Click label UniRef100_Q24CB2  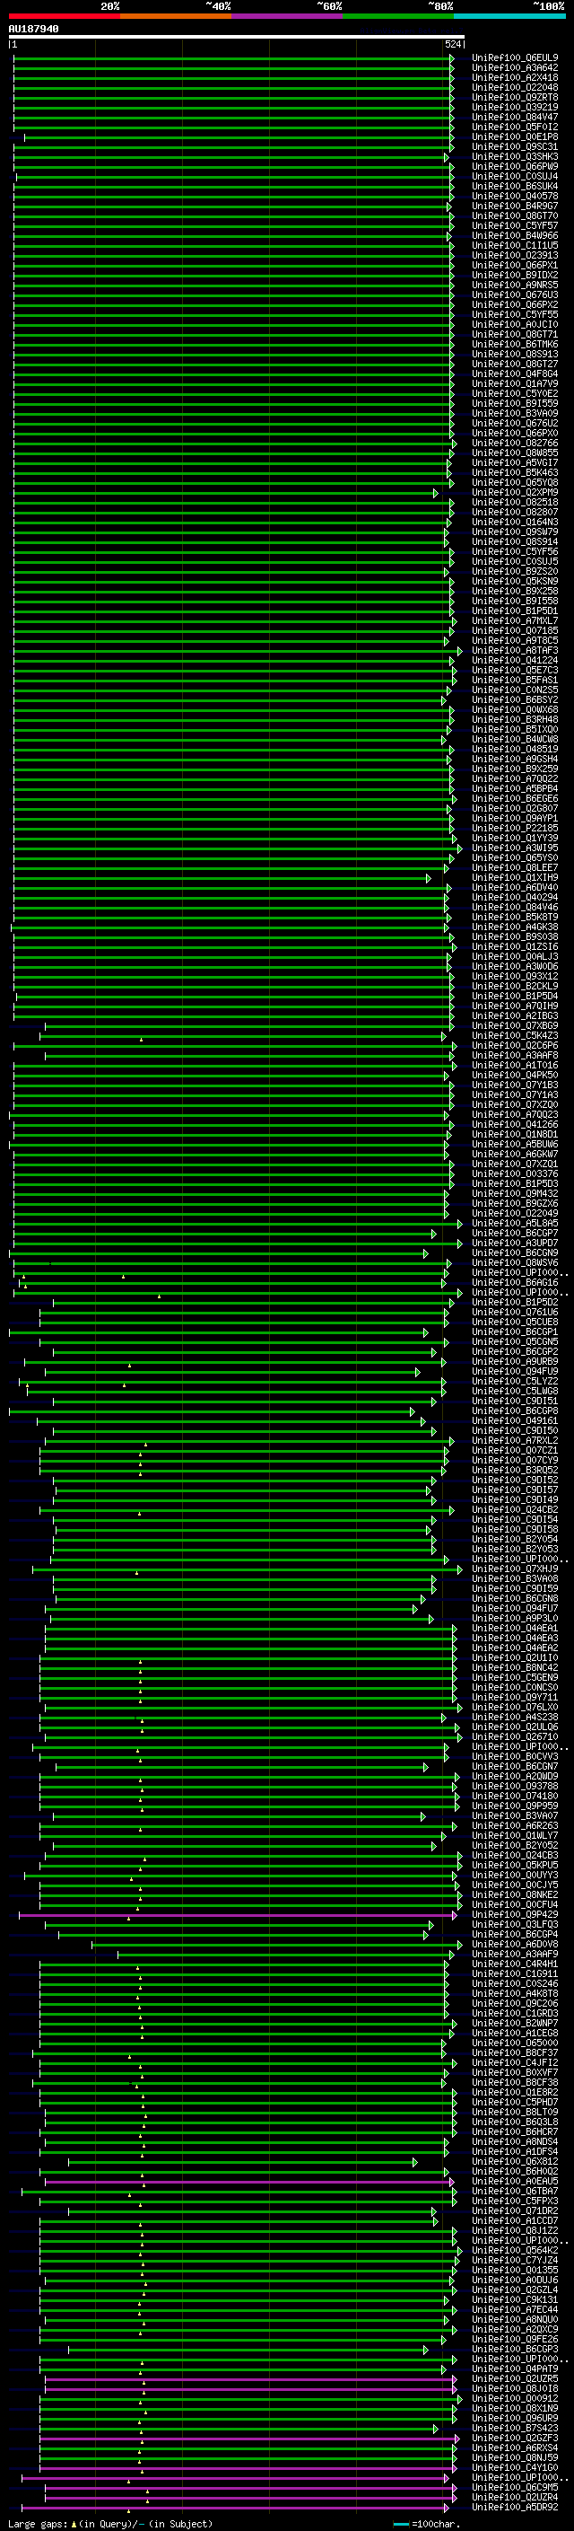point(515,1509)
